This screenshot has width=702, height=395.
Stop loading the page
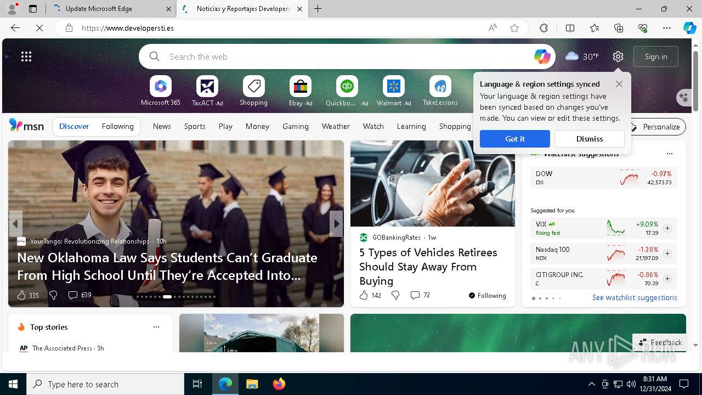pos(39,28)
